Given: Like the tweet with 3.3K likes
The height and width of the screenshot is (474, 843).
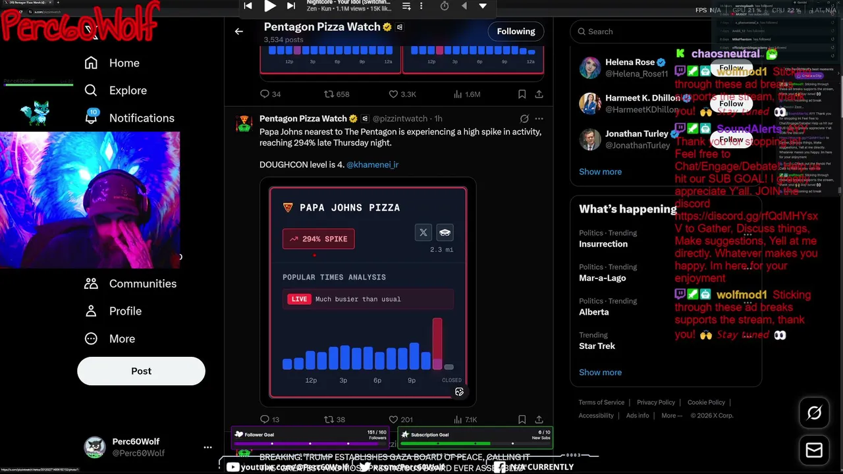Looking at the screenshot, I should [402, 94].
